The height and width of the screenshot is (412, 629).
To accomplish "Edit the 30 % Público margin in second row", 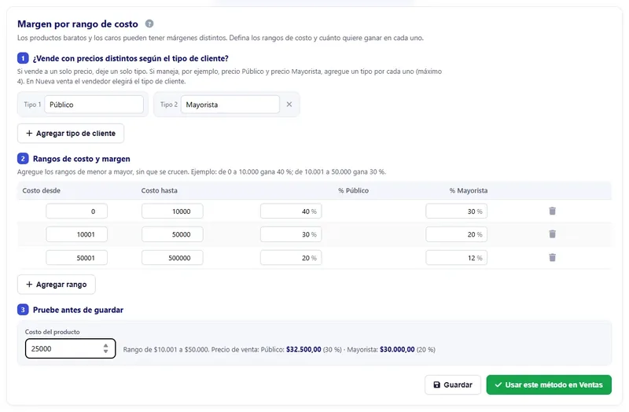I will (291, 234).
